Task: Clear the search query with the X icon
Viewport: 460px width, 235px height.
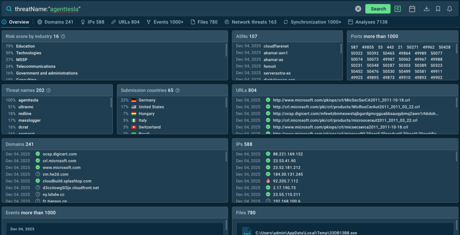Action: (358, 9)
